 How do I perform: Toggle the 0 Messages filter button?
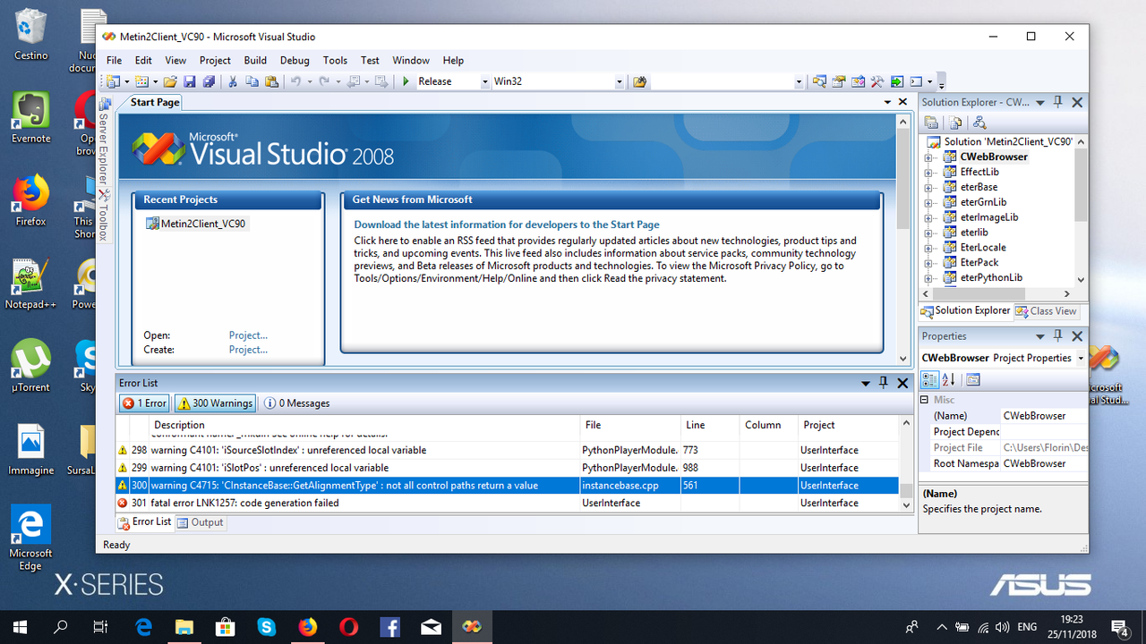[x=296, y=403]
